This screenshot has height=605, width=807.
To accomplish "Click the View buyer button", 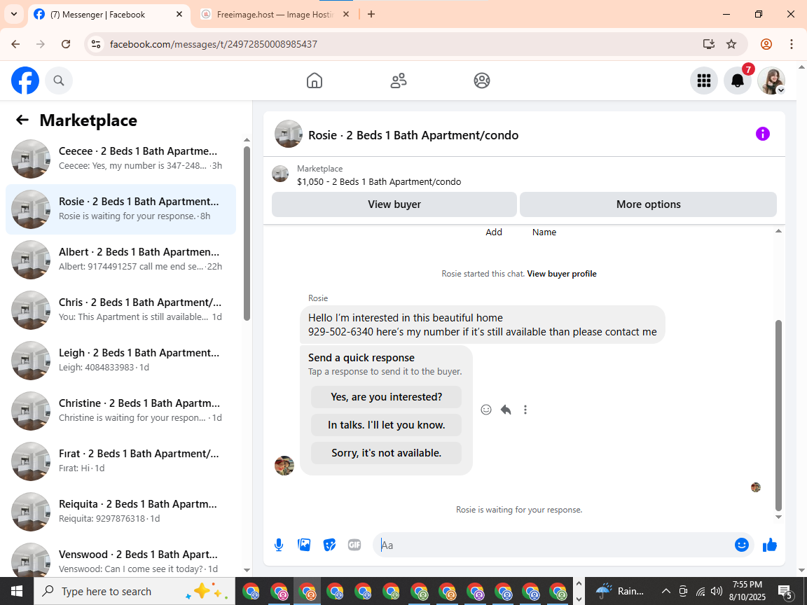I will [x=394, y=204].
